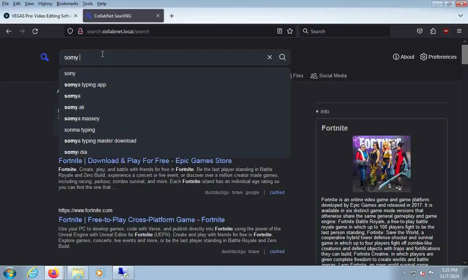Open the Extensions puzzle icon
Screen dimensions: 468x280
[x=433, y=31]
